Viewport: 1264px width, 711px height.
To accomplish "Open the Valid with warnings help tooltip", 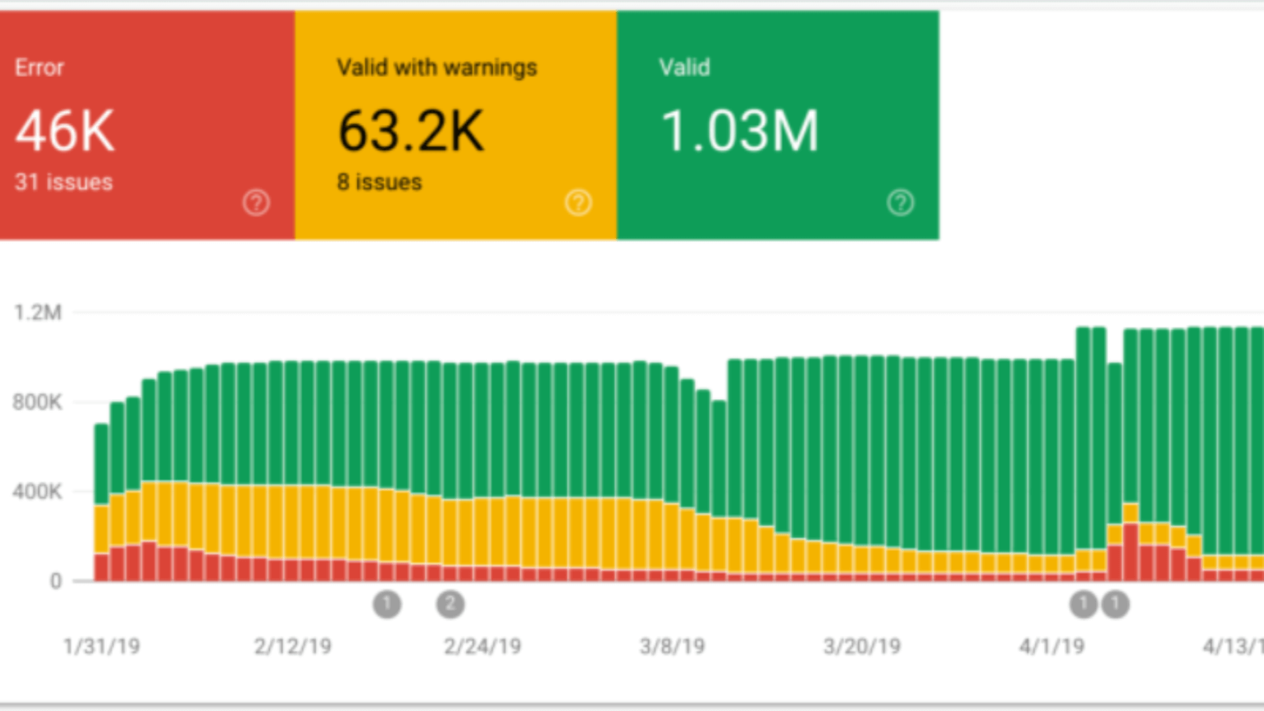I will (x=578, y=203).
